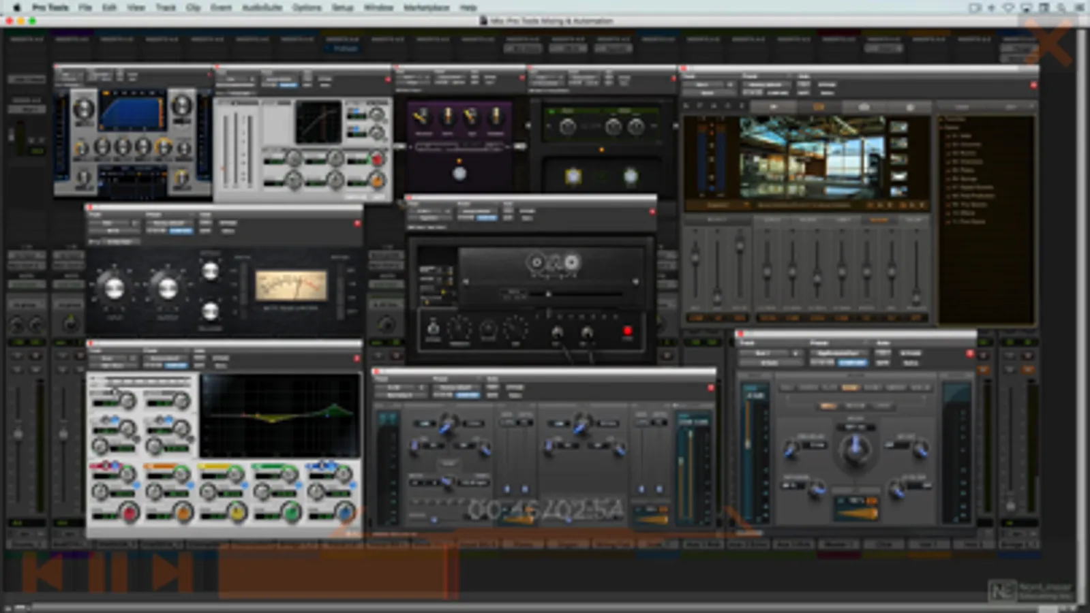Click the orange video progress bar
The width and height of the screenshot is (1090, 613).
(339, 572)
